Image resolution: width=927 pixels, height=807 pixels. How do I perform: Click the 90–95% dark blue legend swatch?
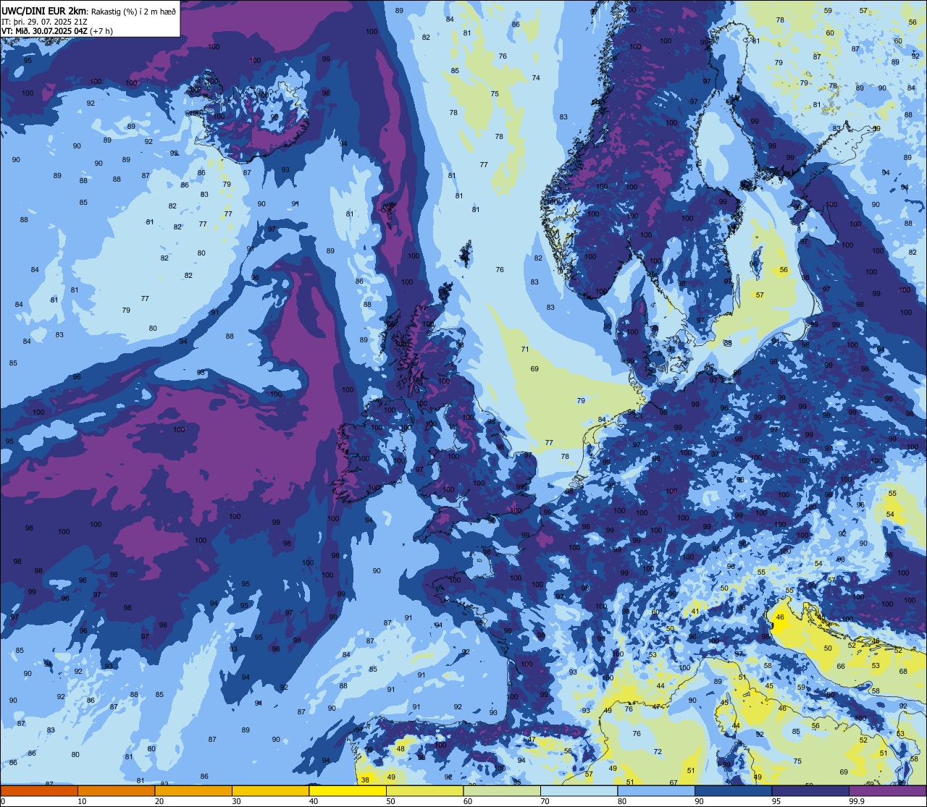(x=733, y=790)
